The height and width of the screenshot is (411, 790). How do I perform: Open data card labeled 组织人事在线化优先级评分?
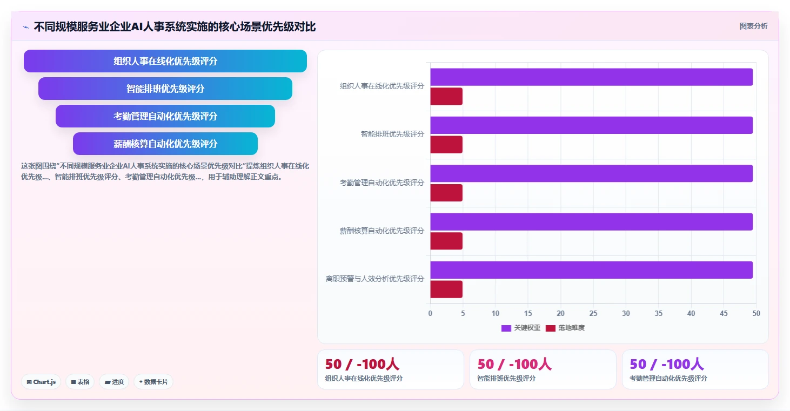[x=391, y=369]
